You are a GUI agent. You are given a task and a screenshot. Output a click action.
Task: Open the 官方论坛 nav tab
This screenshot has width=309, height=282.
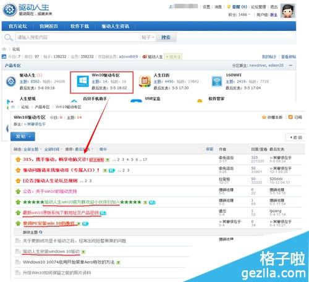point(18,26)
